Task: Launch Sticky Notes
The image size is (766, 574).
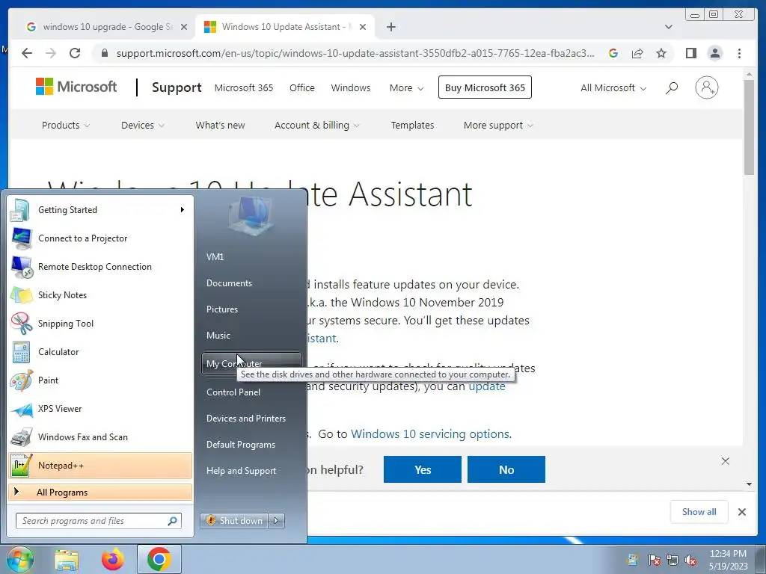Action: (x=100, y=294)
